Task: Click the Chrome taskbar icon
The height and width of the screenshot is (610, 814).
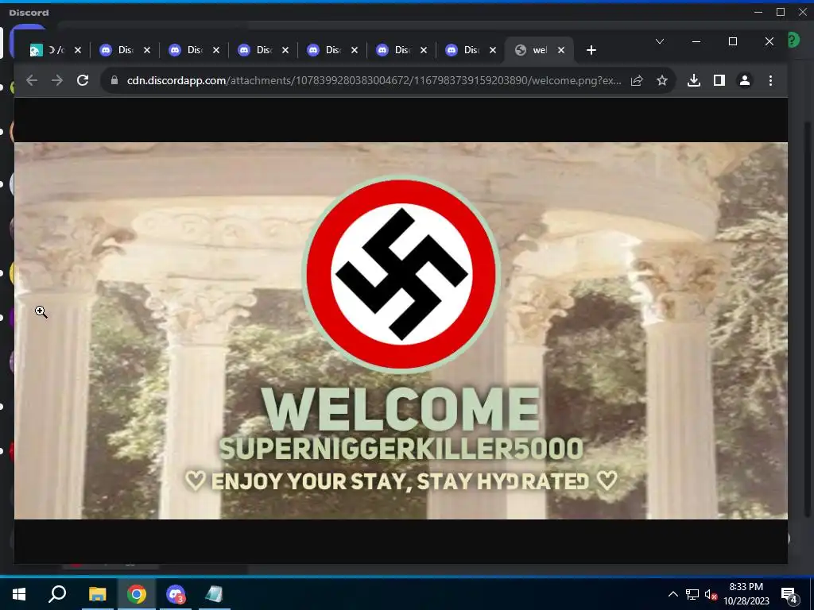Action: [137, 594]
